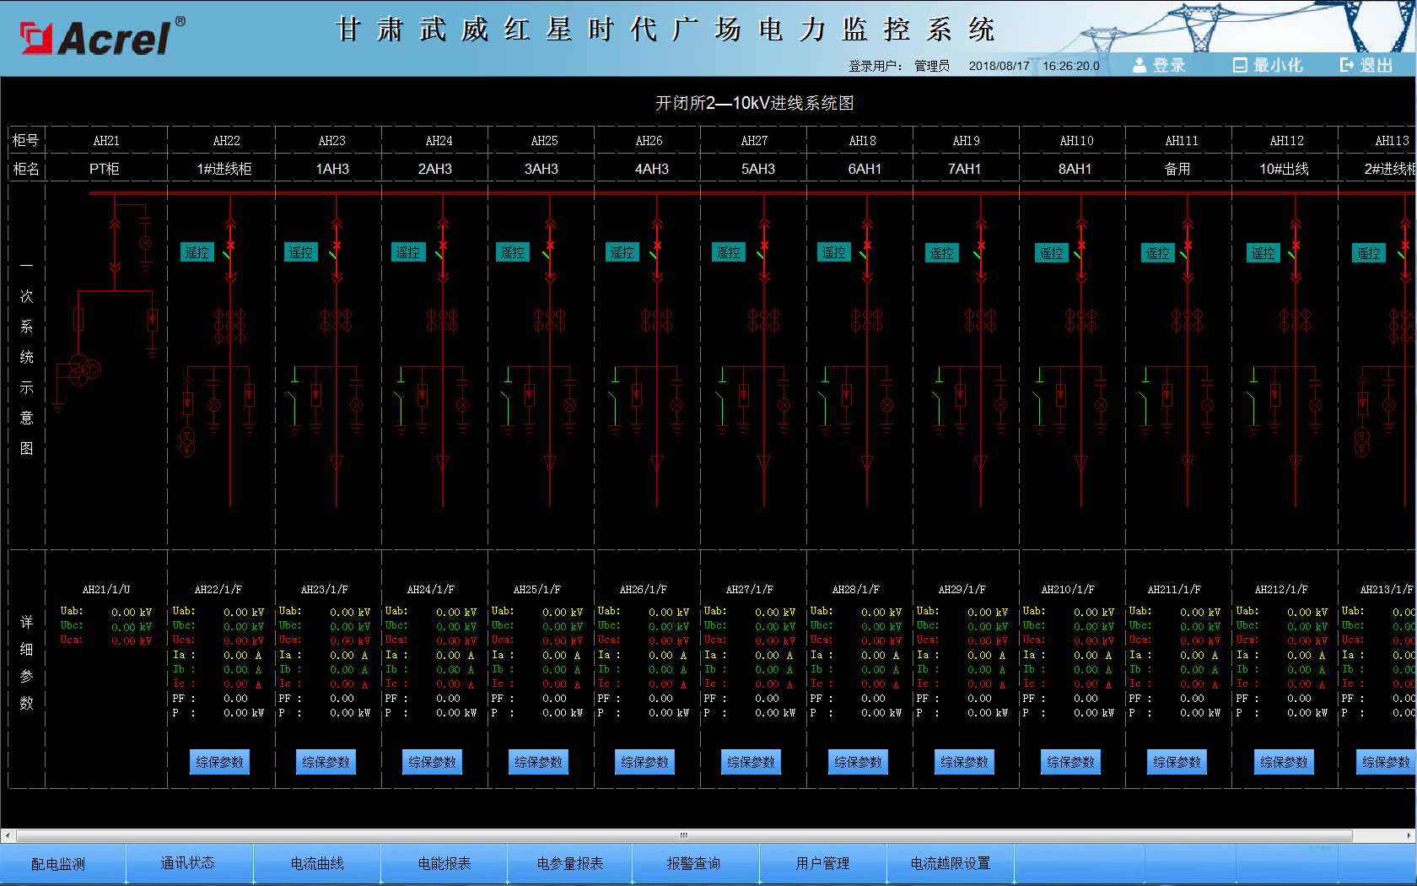Click the 10#出线 cabinet name
The height and width of the screenshot is (886, 1417).
[1285, 169]
